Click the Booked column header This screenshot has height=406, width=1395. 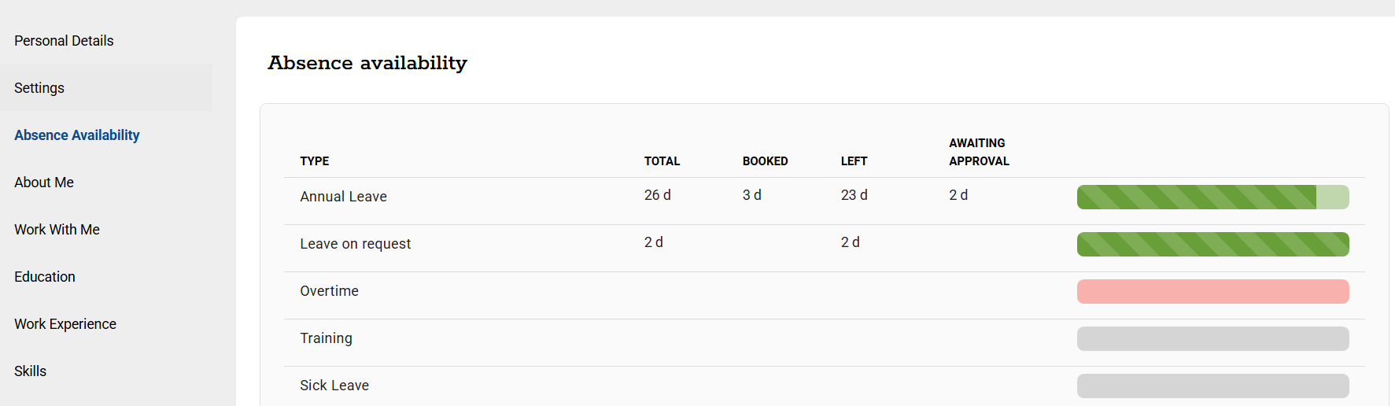[x=765, y=161]
